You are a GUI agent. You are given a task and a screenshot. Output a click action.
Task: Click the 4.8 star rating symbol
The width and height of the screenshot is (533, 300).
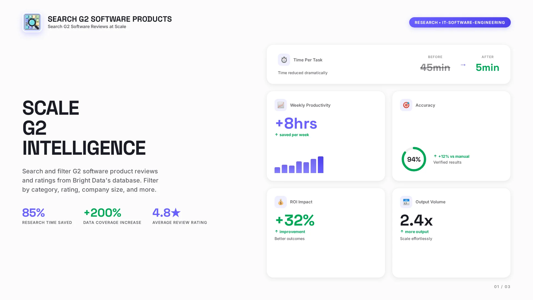(176, 212)
